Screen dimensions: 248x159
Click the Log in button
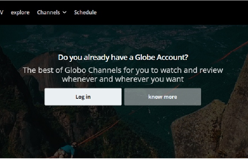point(83,97)
